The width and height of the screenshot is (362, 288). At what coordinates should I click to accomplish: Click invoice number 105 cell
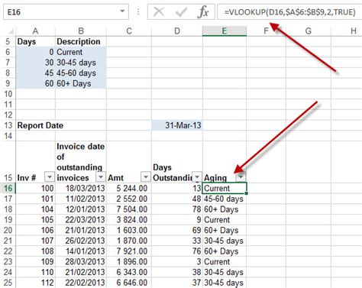click(x=35, y=219)
